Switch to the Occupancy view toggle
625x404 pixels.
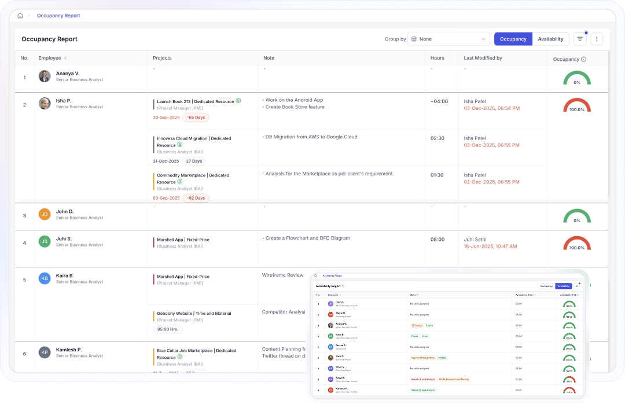pyautogui.click(x=513, y=39)
